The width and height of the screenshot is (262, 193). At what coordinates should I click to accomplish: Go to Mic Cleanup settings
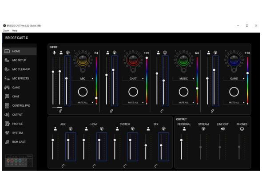[x=20, y=69]
